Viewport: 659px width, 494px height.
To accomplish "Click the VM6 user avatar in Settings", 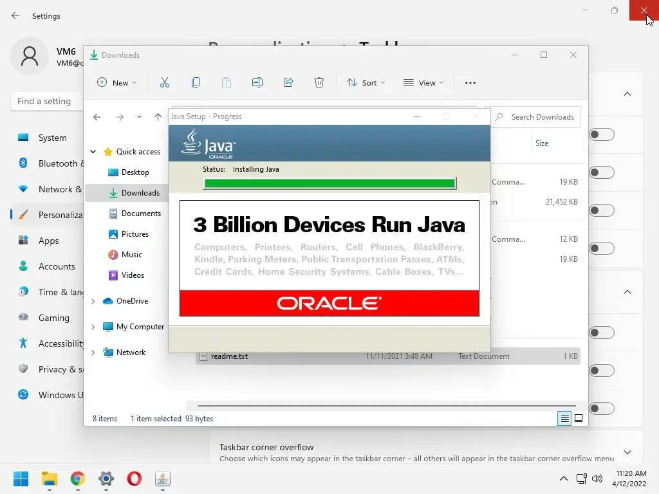I will (30, 57).
